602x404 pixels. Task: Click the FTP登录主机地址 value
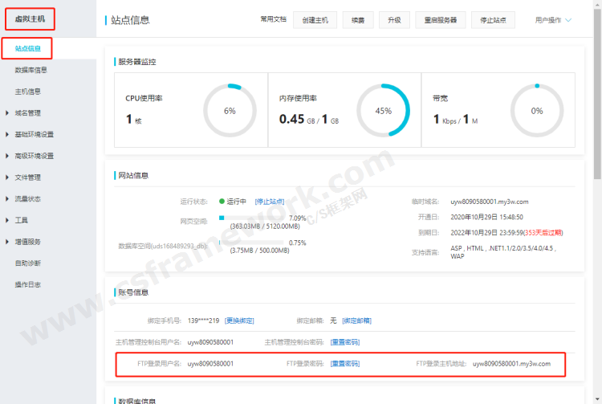point(511,364)
